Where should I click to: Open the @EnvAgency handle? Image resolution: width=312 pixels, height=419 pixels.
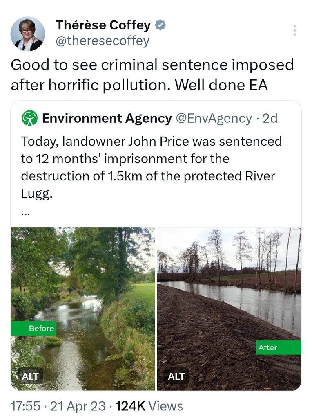pos(214,118)
